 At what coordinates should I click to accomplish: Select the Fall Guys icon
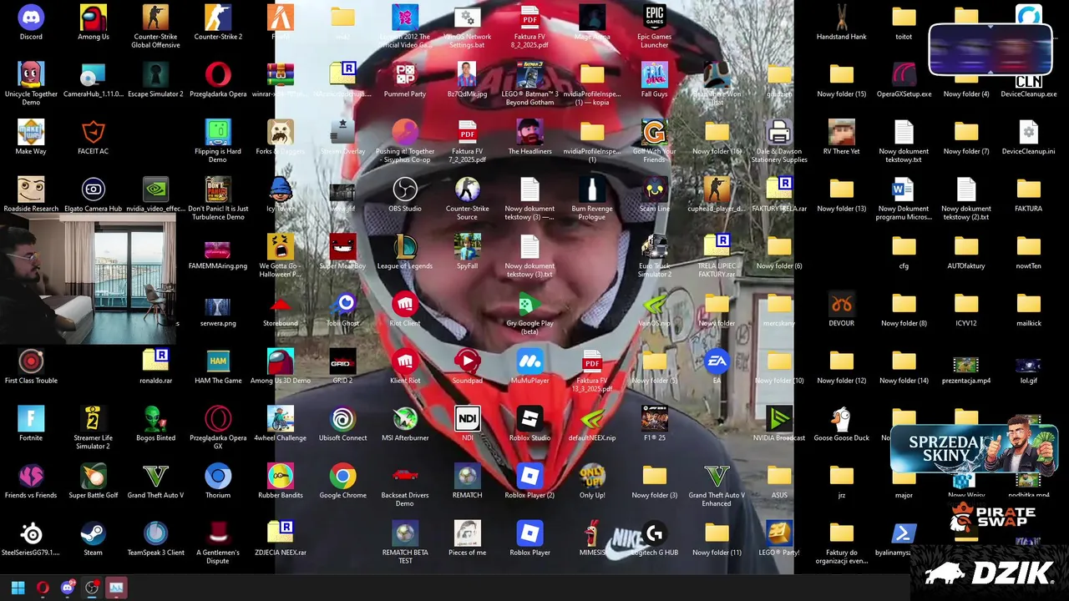(654, 79)
